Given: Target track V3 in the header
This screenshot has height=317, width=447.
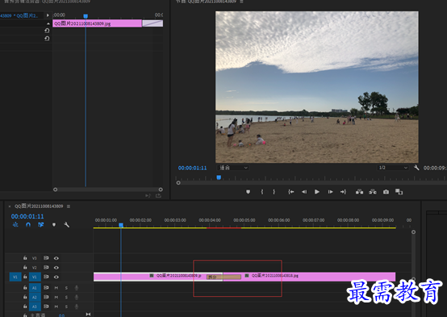Looking at the screenshot, I should click(x=34, y=258).
